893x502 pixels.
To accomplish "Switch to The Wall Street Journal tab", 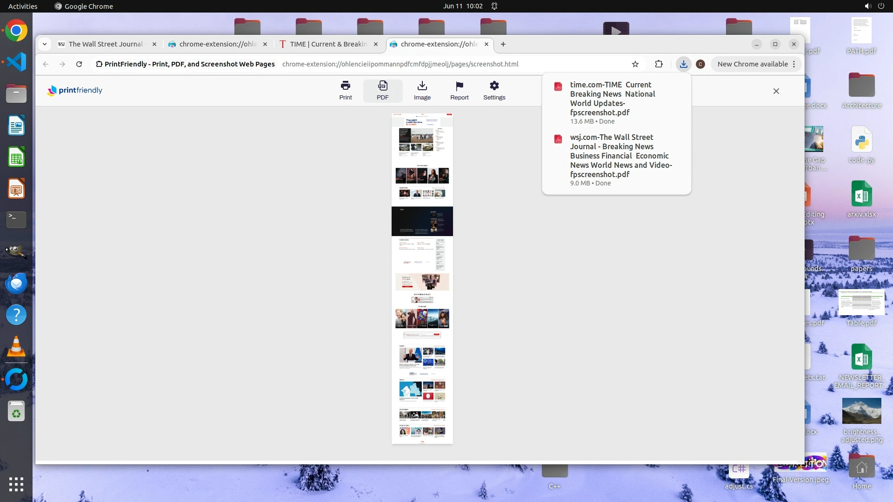I will 106,44.
